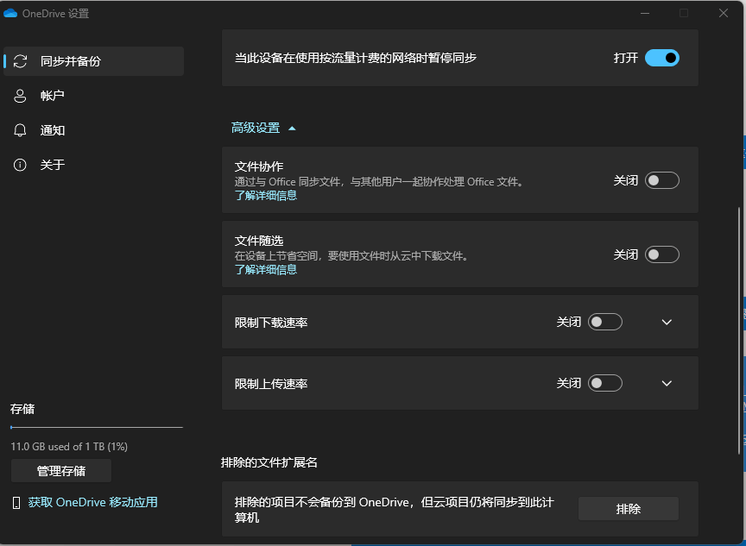The height and width of the screenshot is (546, 746).
Task: Click the 管理存储 button
Action: 61,471
